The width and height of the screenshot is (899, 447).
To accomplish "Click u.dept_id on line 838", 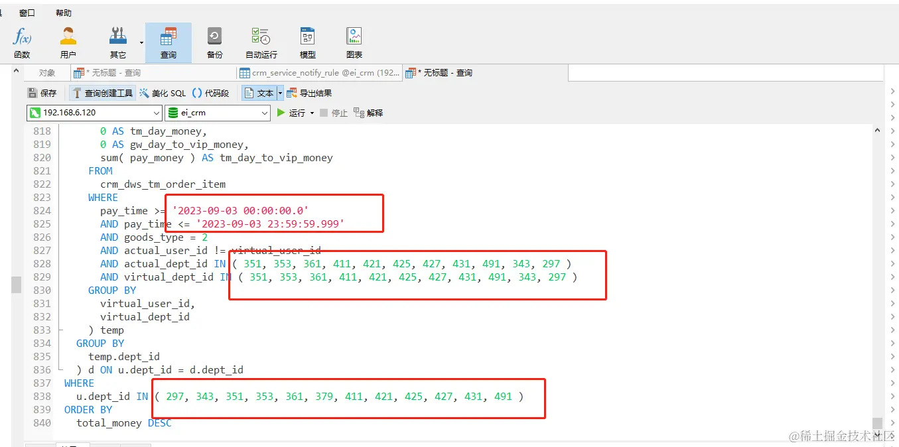I will 103,396.
